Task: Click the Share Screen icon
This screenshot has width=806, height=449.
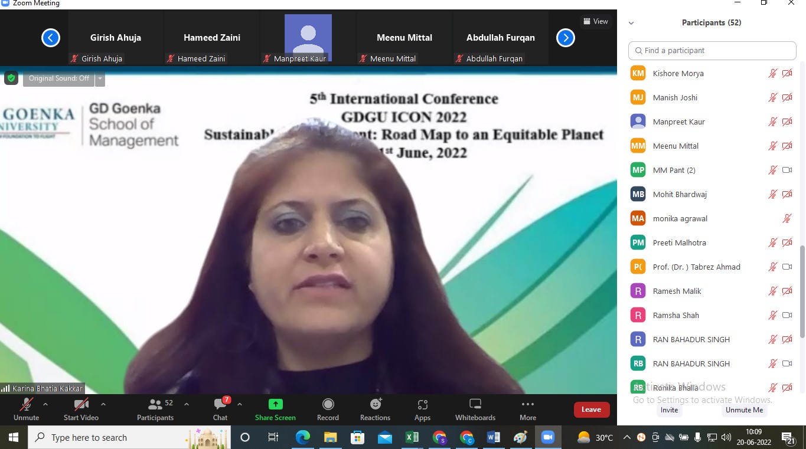Action: tap(275, 405)
